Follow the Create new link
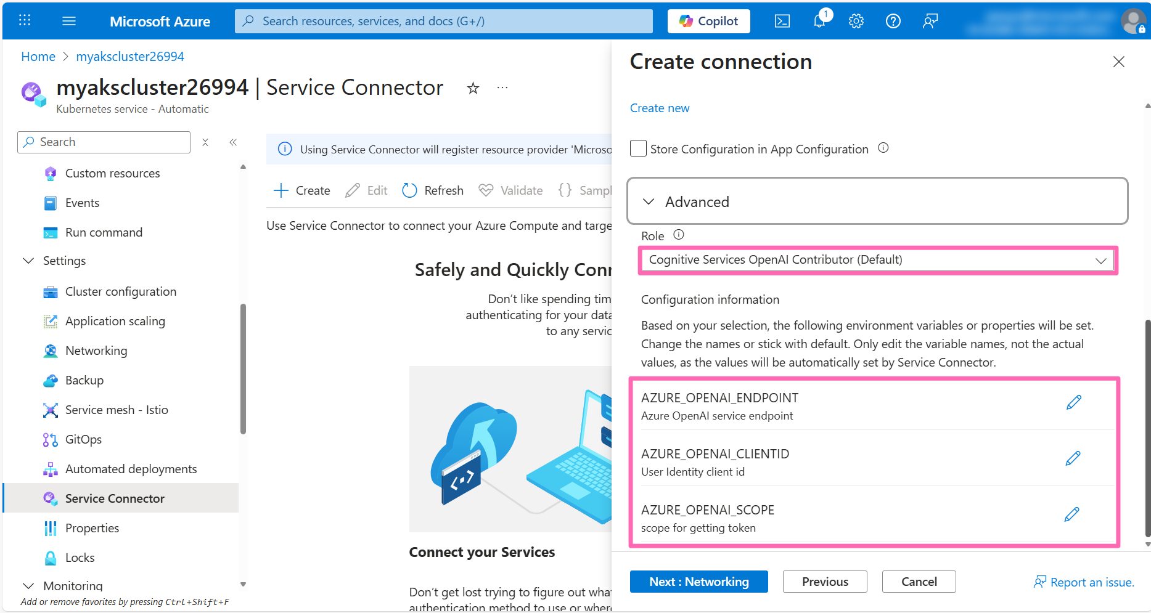The height and width of the screenshot is (613, 1151). tap(660, 107)
